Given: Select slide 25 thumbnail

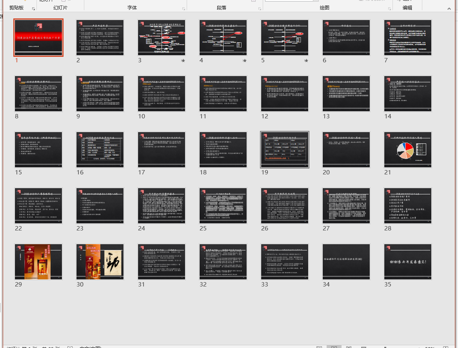Looking at the screenshot, I should click(223, 206).
